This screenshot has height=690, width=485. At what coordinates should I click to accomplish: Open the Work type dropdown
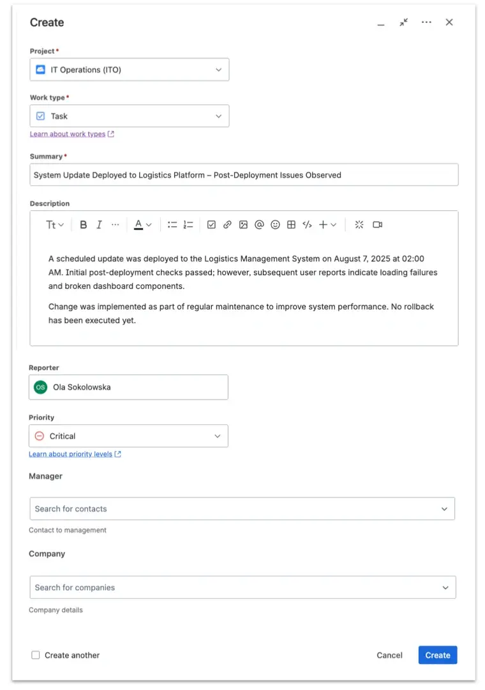coord(129,116)
